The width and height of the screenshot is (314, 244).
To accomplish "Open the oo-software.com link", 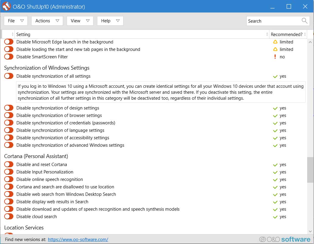I will click(78, 240).
